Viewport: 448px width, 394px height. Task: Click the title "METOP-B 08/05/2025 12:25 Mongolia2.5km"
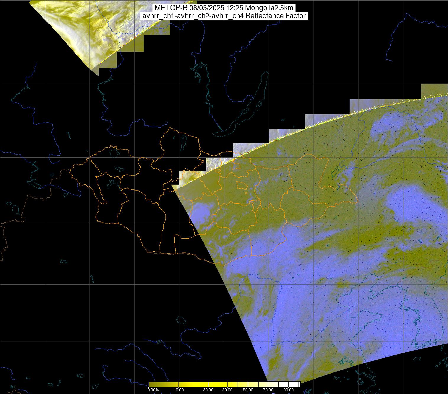tap(224, 8)
